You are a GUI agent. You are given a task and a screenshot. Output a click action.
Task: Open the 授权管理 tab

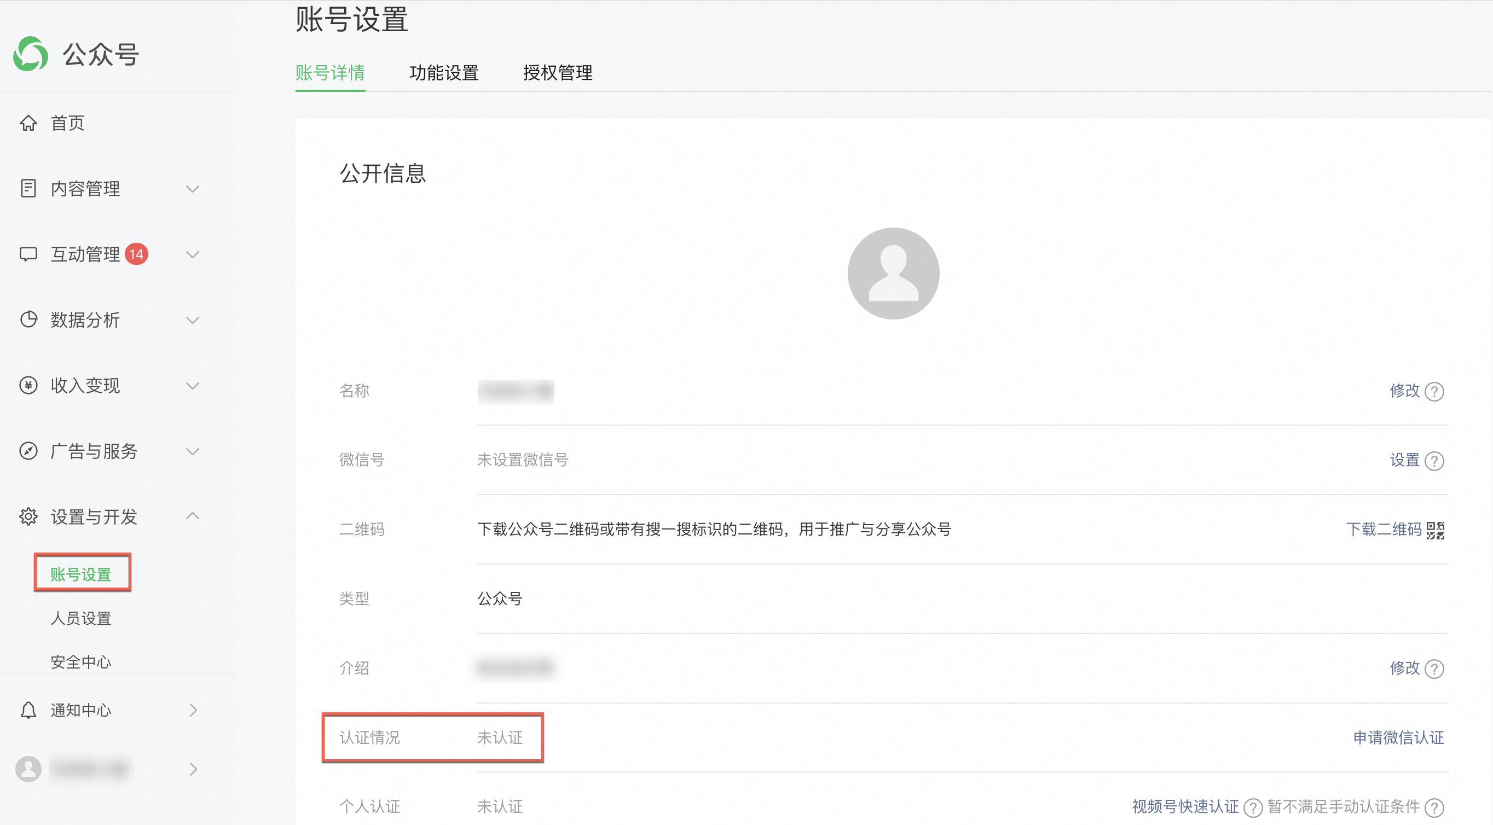(558, 73)
